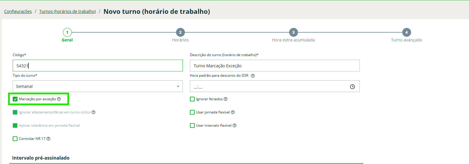Enable Ignorar feriados checkbox
The image size is (469, 164).
(x=192, y=99)
